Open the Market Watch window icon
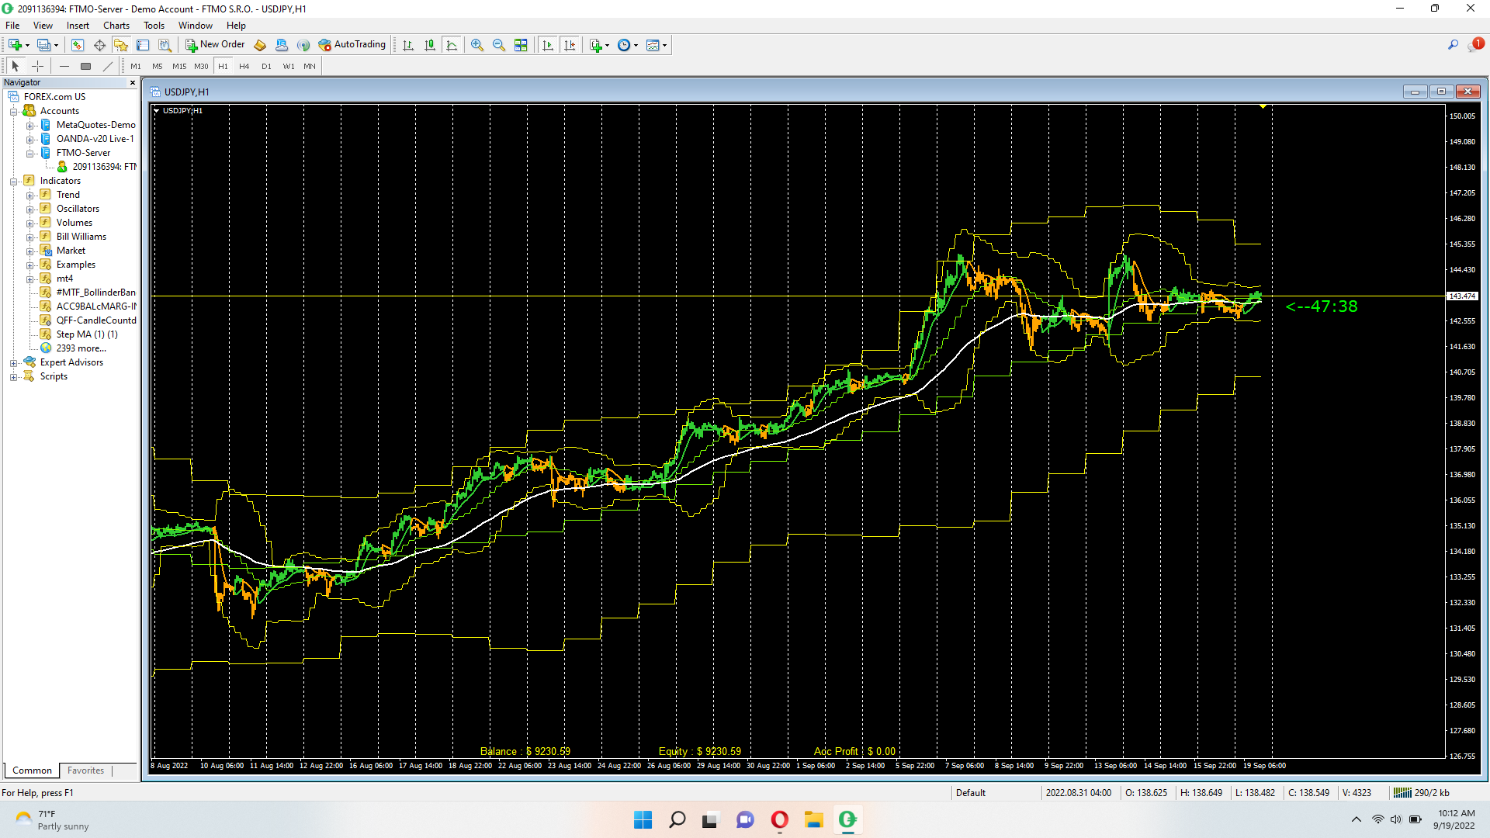1490x838 pixels. [78, 45]
